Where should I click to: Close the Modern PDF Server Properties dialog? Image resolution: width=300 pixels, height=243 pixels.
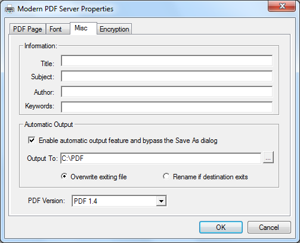282,7
